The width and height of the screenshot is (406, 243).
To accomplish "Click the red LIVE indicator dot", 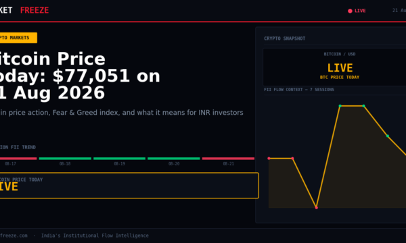I will tap(350, 11).
